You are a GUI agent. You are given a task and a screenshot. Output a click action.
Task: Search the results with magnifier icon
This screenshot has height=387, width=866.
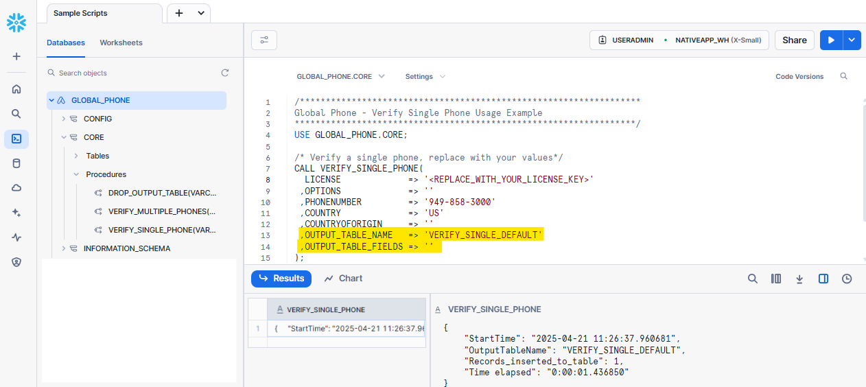tap(753, 279)
